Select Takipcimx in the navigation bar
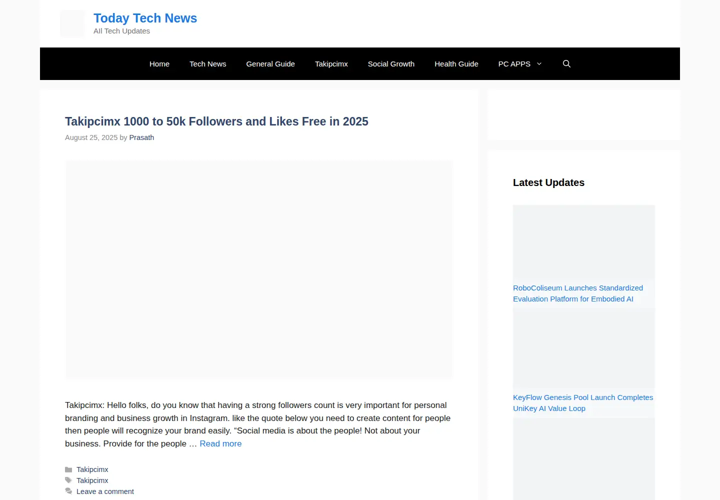Viewport: 720px width, 500px height. (331, 63)
